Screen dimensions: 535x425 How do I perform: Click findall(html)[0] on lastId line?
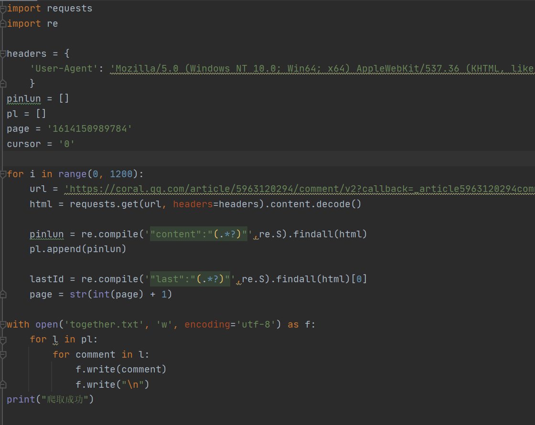(x=321, y=279)
